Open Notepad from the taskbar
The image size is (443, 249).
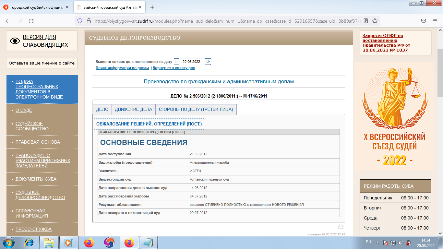coord(149,243)
